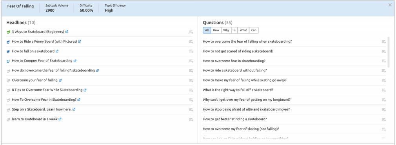The image size is (396, 145).
Task: Open How do I overcome the fear of falling headline
Action: coord(53,71)
